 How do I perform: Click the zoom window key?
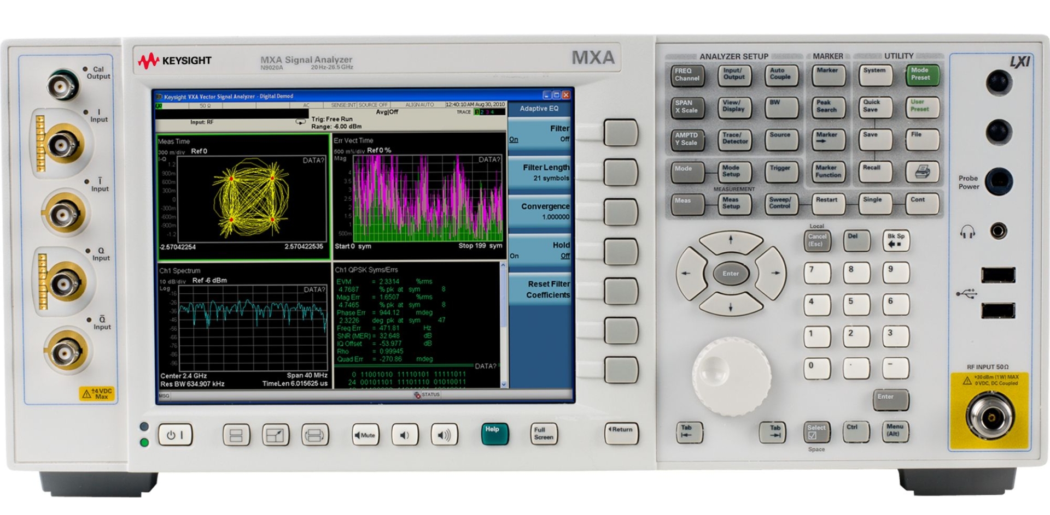point(276,435)
